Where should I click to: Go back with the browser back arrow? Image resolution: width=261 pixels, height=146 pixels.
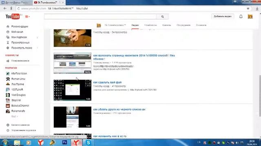point(5,9)
